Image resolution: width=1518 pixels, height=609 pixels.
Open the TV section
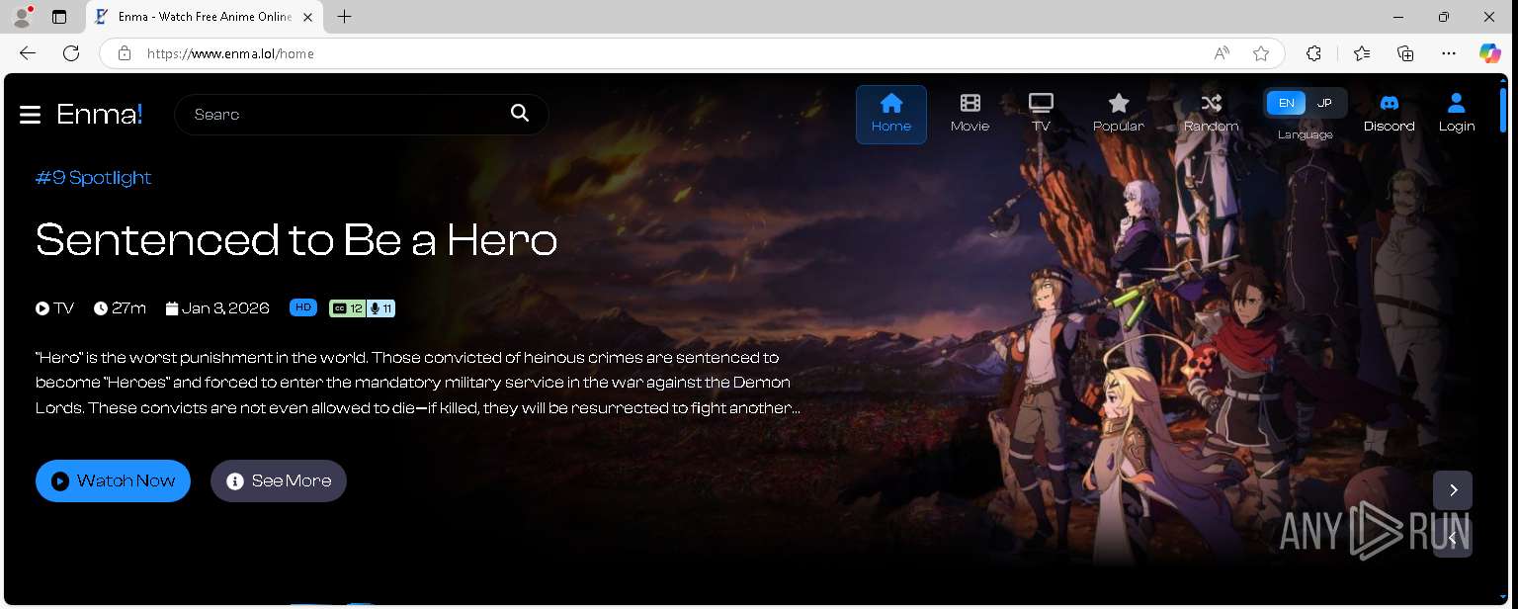click(1041, 114)
